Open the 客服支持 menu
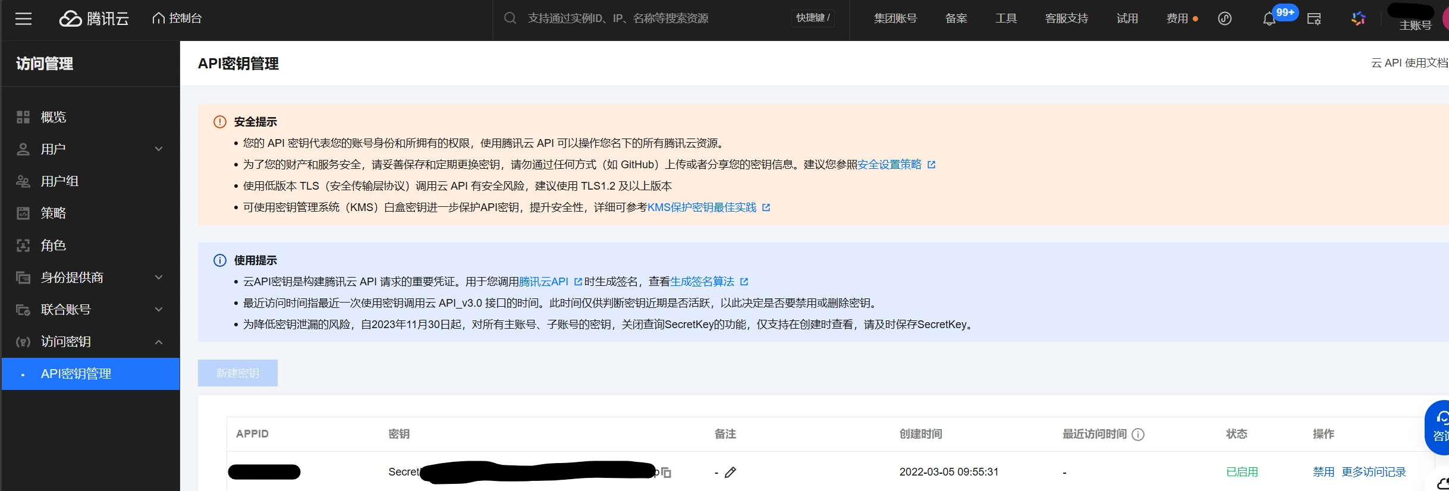Image resolution: width=1449 pixels, height=491 pixels. click(x=1067, y=18)
